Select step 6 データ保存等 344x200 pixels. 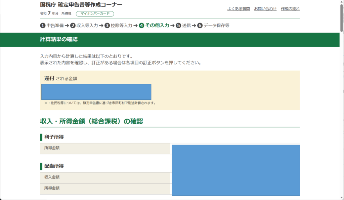pyautogui.click(x=213, y=26)
